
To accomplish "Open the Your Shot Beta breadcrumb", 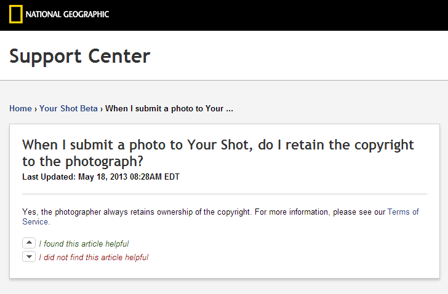I will click(68, 109).
